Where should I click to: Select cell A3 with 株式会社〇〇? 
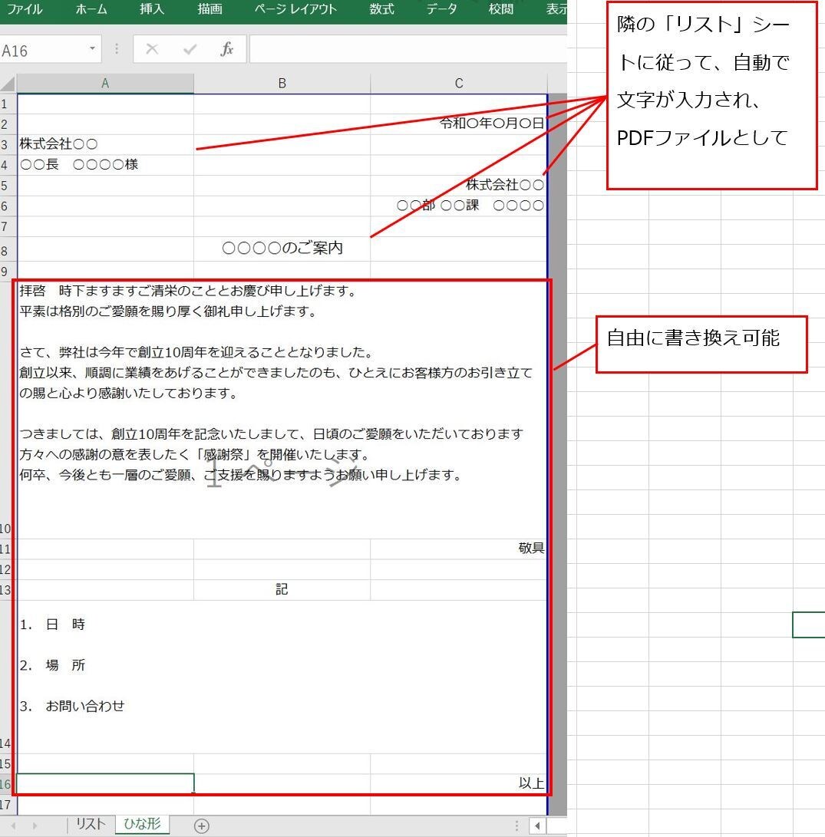(x=105, y=144)
